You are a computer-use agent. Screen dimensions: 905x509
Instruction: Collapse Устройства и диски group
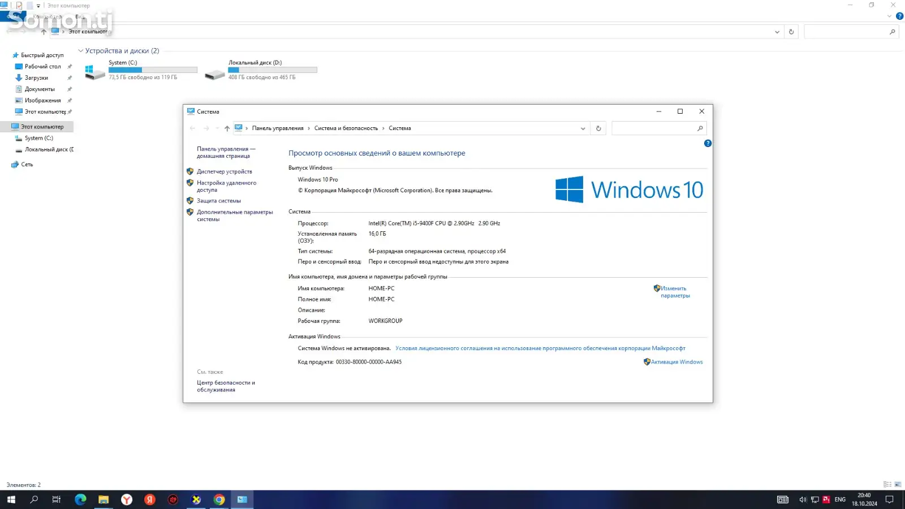pyautogui.click(x=80, y=51)
